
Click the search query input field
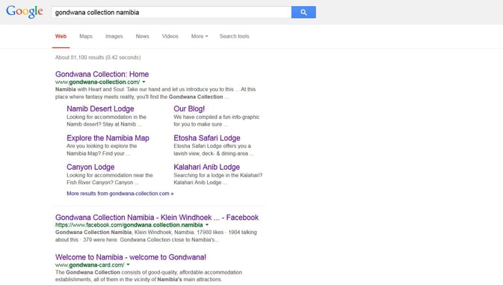point(171,12)
